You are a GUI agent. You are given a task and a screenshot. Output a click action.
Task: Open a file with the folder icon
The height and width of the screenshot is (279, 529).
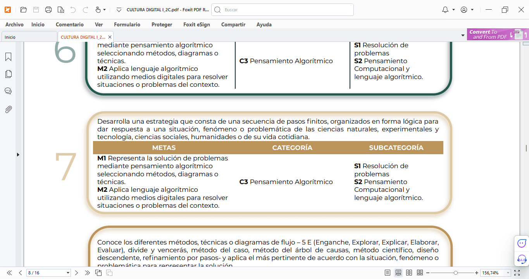[23, 10]
